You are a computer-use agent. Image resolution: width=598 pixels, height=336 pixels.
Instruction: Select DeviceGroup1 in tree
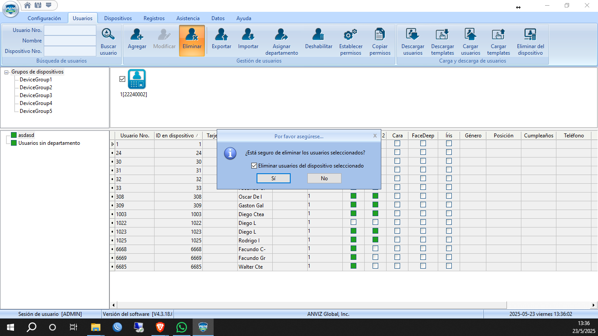36,80
